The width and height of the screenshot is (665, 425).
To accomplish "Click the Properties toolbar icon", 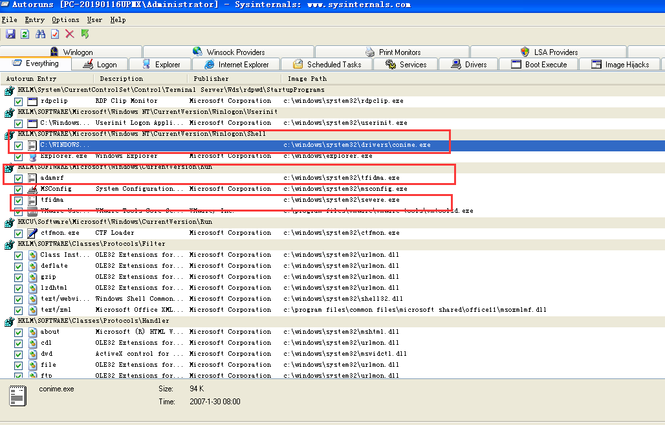I will (x=55, y=34).
